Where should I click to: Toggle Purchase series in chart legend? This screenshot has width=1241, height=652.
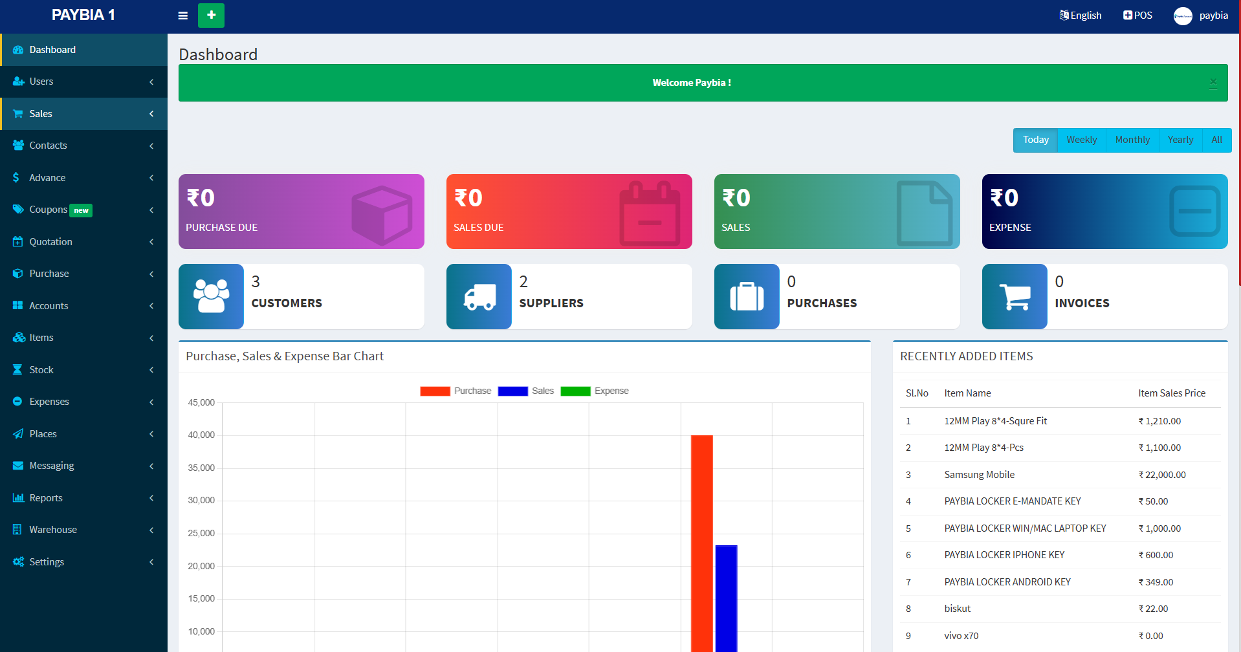pyautogui.click(x=456, y=391)
